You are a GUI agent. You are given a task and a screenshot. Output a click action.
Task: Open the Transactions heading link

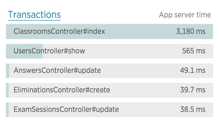coord(34,15)
